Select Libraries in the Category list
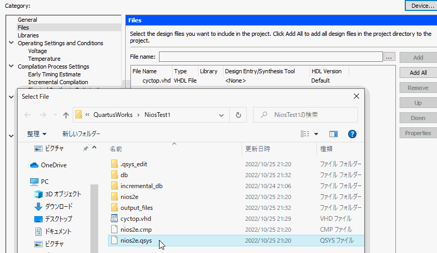 tap(28, 35)
